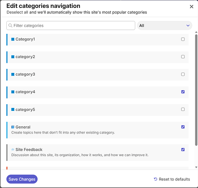Click the Site Feedback speech bubble icon
This screenshot has width=198, height=188.
pos(13,150)
